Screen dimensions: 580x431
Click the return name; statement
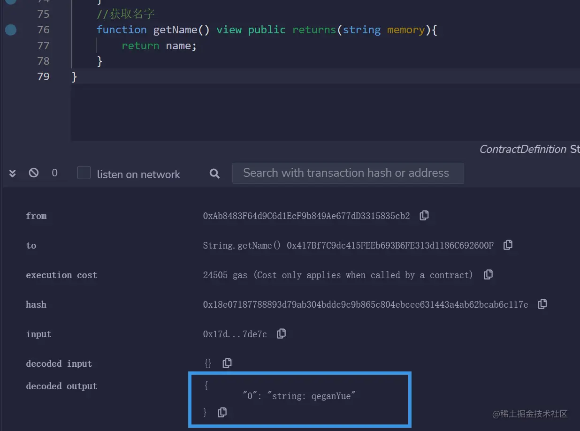[x=159, y=45]
